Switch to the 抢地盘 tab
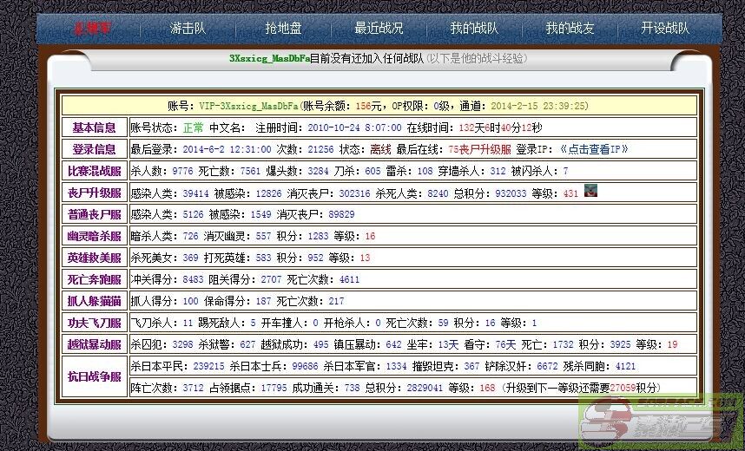 point(283,29)
